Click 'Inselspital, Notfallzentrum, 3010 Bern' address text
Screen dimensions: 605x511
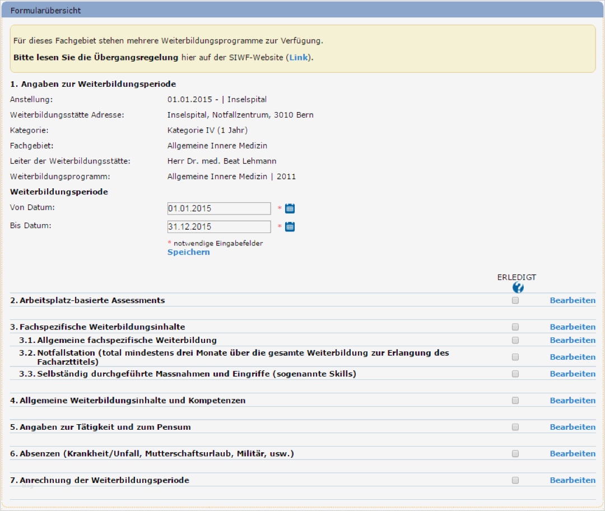tap(240, 115)
